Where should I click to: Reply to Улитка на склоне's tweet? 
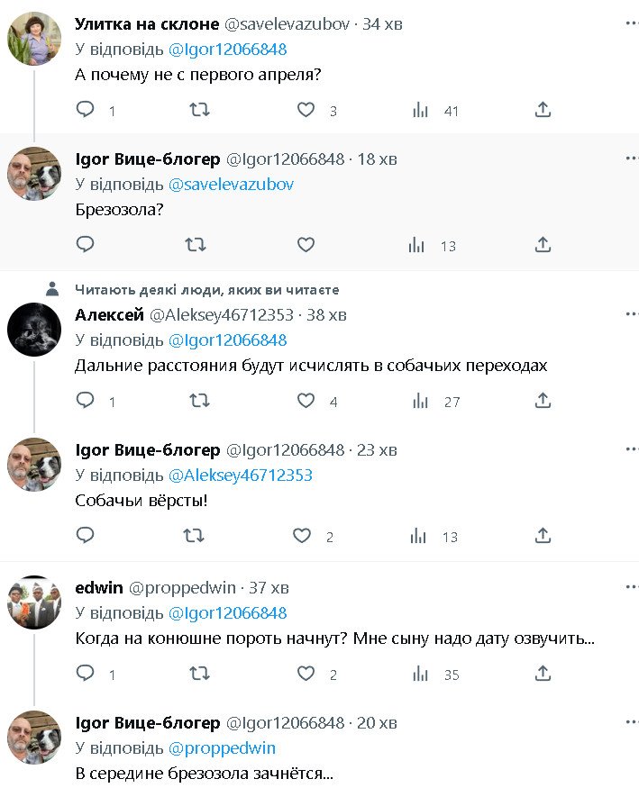click(86, 110)
